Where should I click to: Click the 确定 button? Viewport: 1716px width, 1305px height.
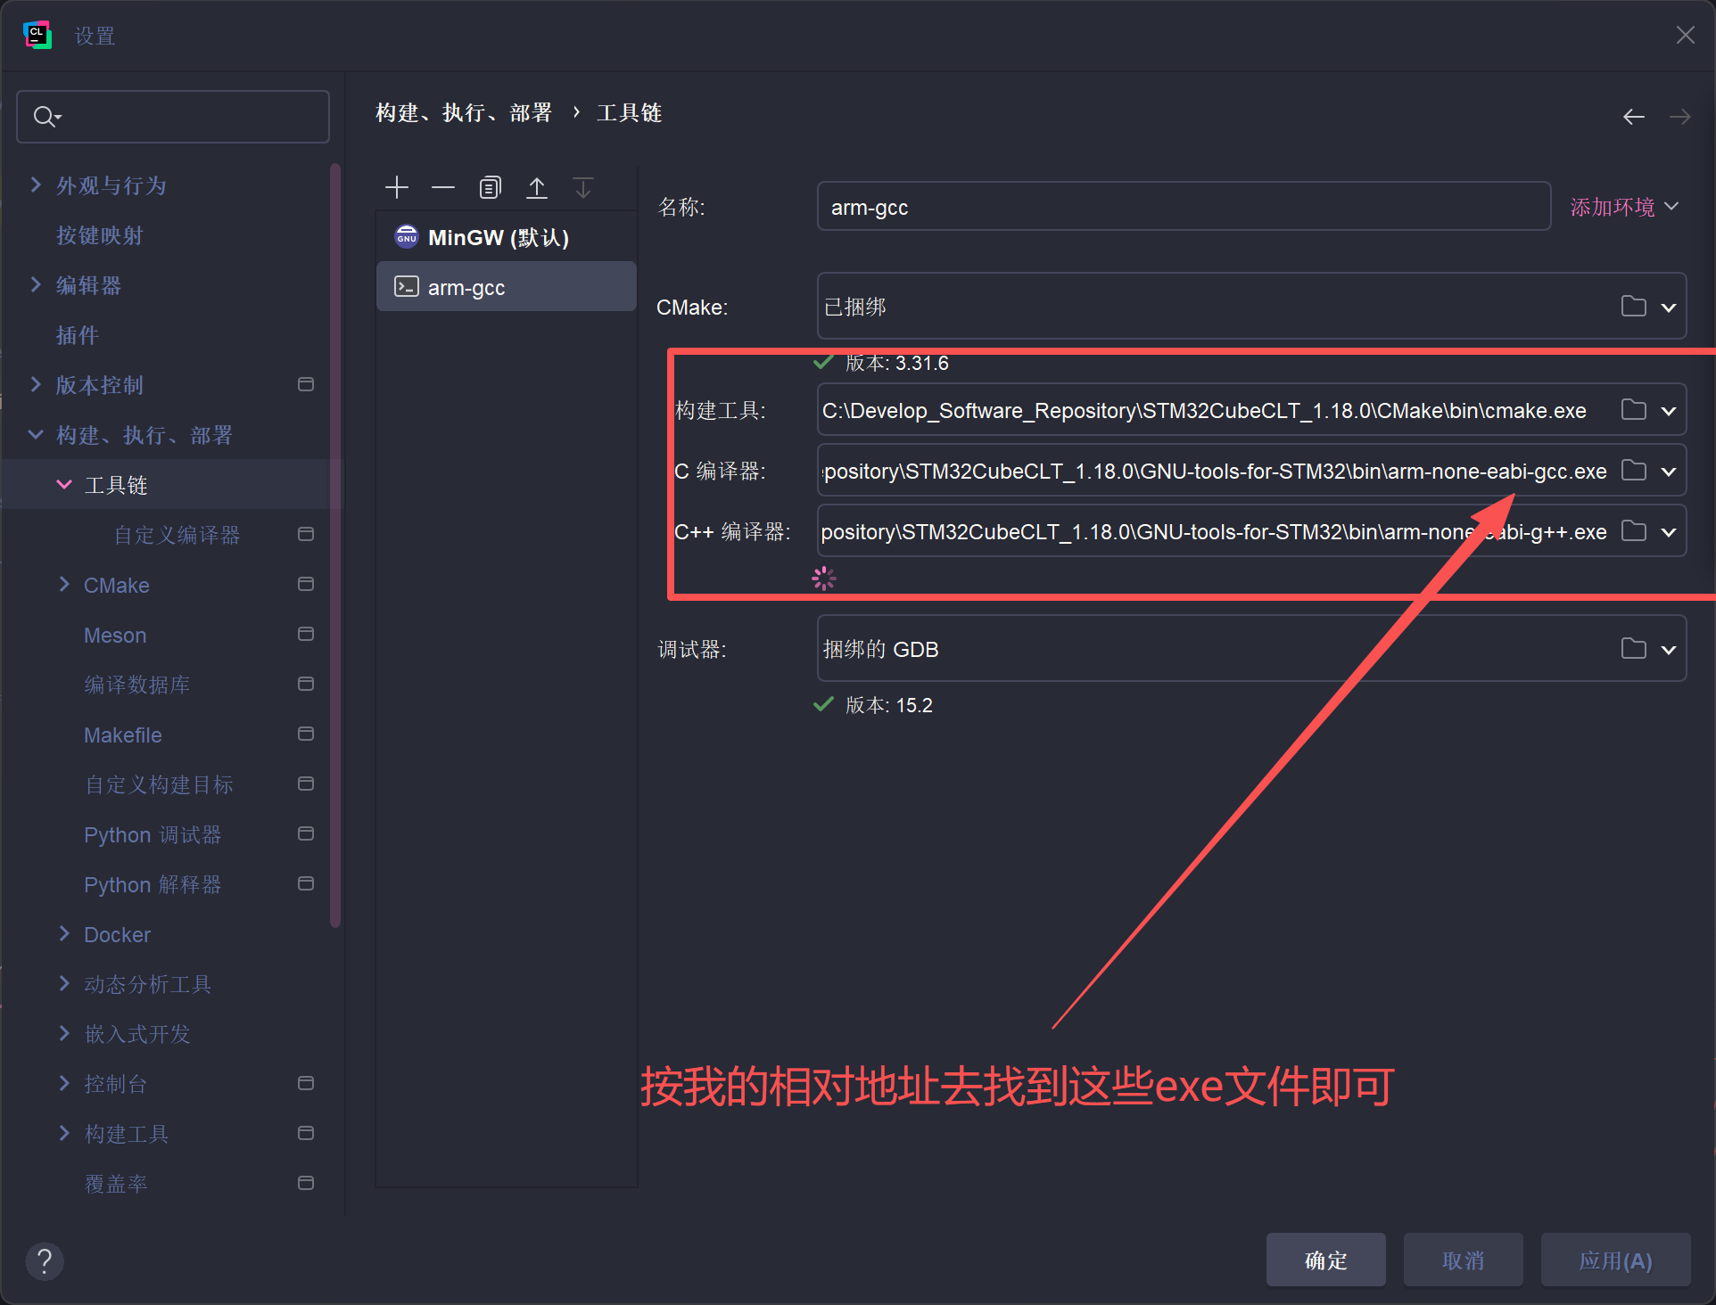(x=1325, y=1260)
